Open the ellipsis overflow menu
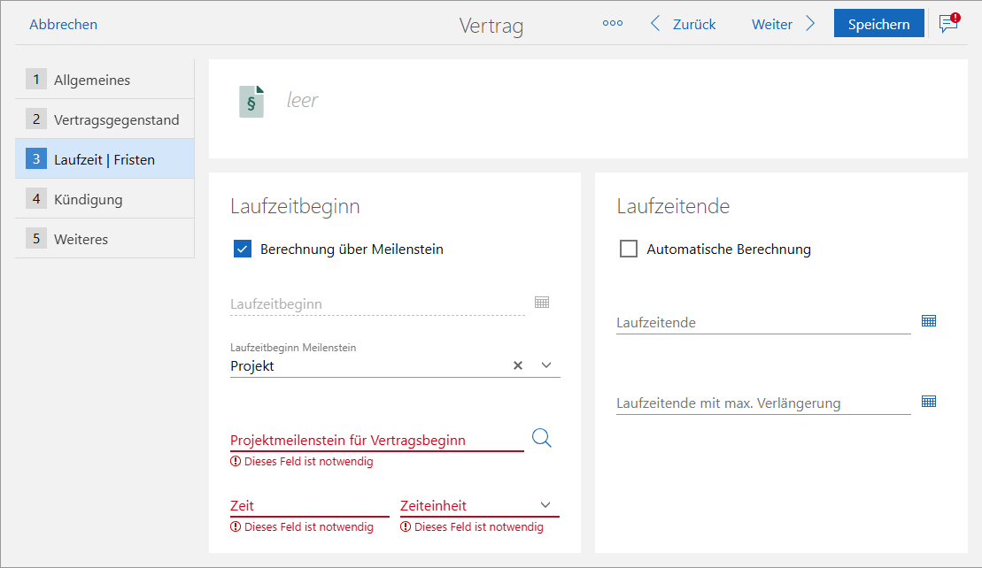Image resolution: width=982 pixels, height=568 pixels. click(612, 23)
